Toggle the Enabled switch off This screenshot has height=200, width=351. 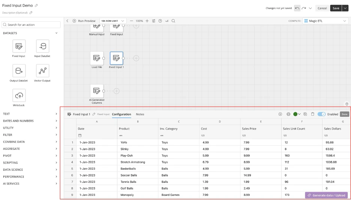pyautogui.click(x=322, y=114)
